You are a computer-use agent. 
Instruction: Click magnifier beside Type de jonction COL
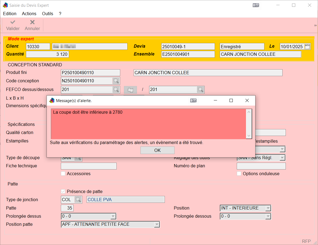click(x=78, y=200)
